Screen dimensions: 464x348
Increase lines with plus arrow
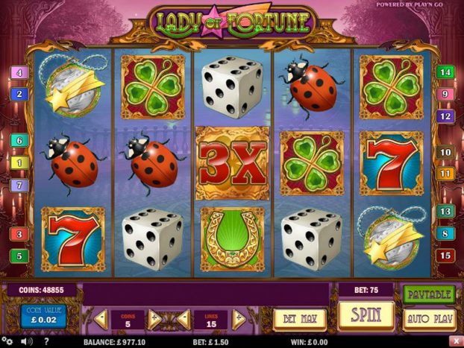(x=239, y=320)
